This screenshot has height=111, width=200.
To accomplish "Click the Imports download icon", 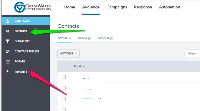I will [7, 72].
